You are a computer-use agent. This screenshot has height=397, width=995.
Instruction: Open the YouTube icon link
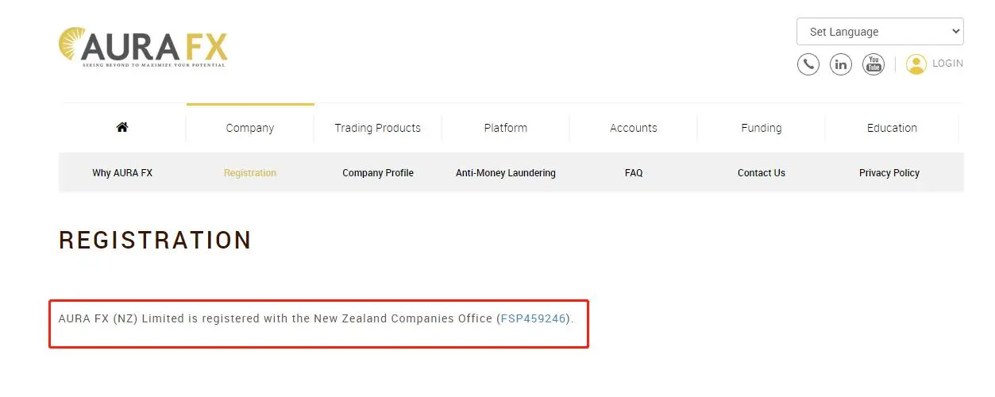pos(874,64)
